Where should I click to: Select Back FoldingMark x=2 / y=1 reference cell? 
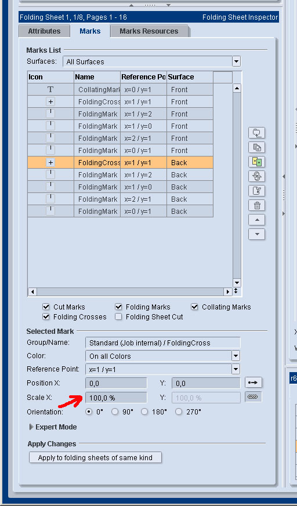[x=144, y=199]
